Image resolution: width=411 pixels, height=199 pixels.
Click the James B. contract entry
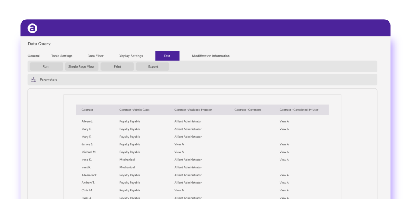[x=87, y=144]
